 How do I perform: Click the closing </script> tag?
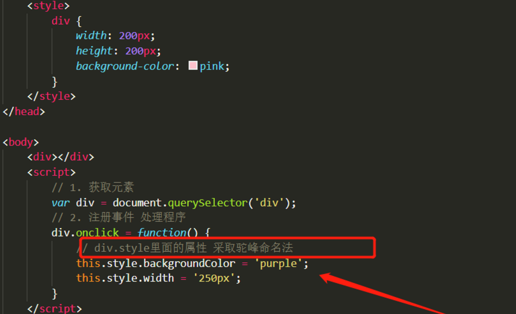54,309
